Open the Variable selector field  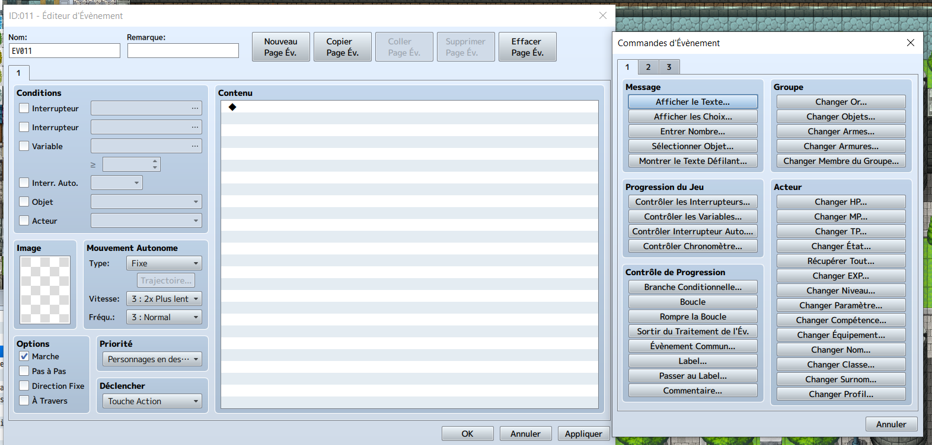[146, 146]
